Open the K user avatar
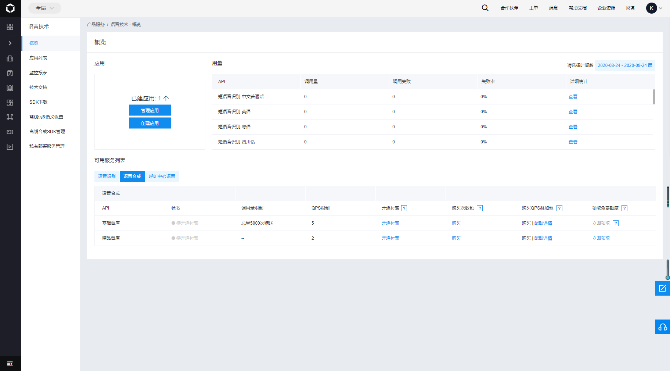 click(651, 8)
